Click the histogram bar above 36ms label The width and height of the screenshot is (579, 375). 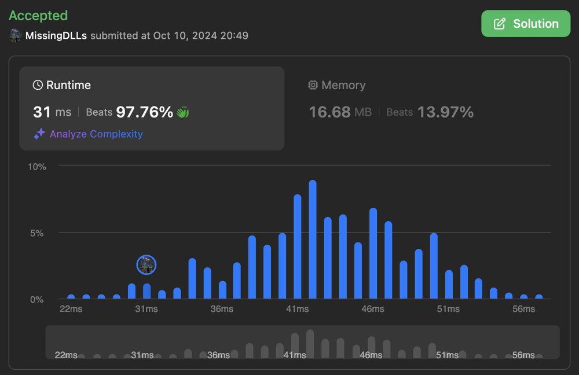(x=222, y=290)
